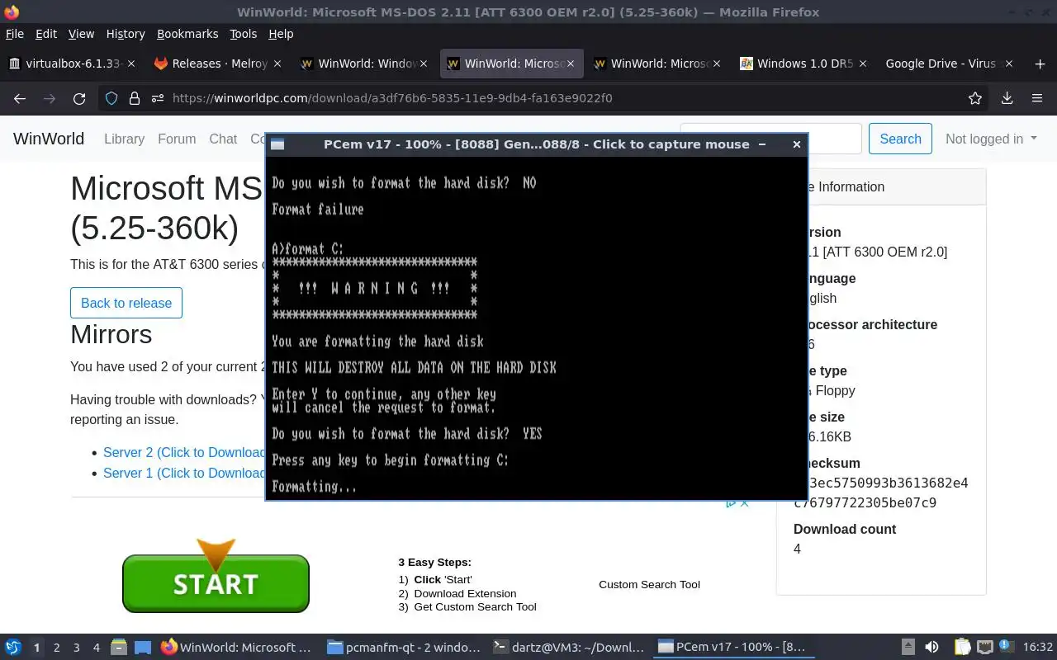Switch to virtual desktop 2

click(x=56, y=648)
